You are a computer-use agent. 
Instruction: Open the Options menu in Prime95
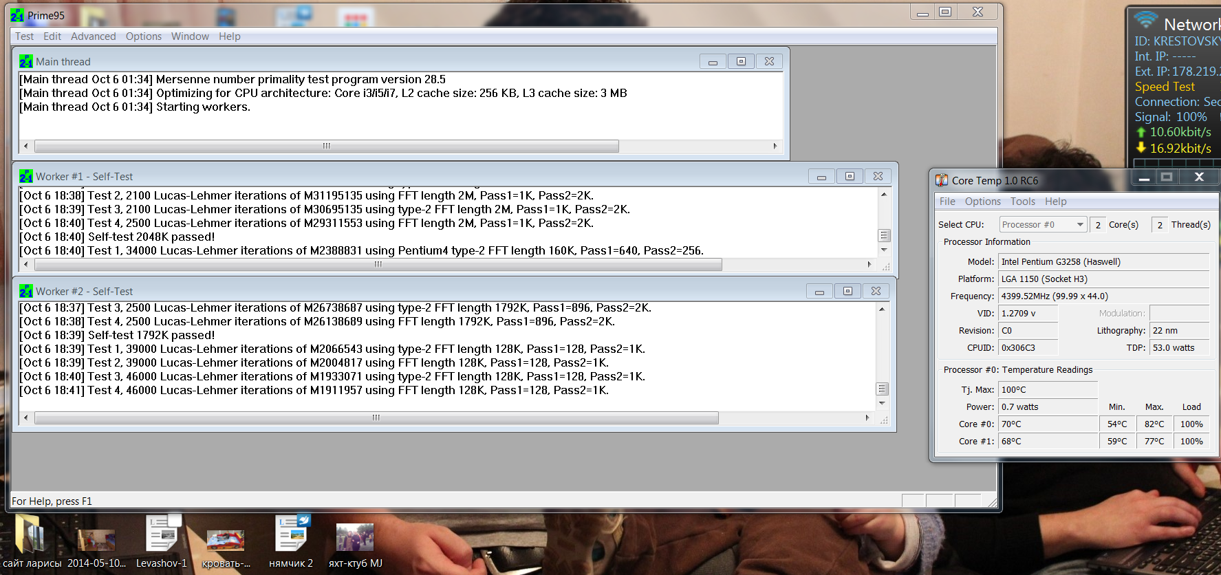click(x=144, y=36)
